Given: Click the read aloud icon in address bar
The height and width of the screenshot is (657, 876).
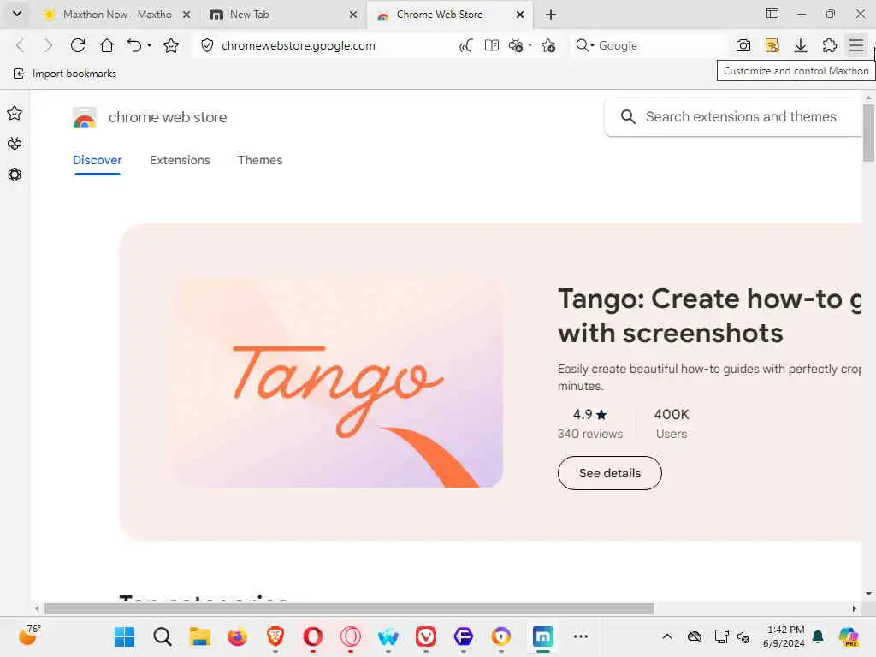Looking at the screenshot, I should pos(465,45).
